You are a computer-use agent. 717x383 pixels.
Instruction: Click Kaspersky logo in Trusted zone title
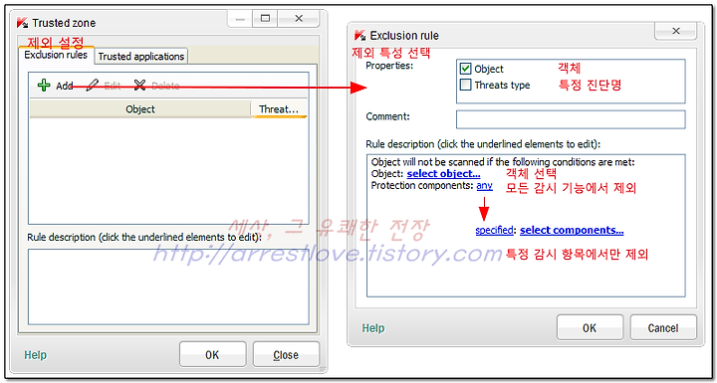coord(22,23)
